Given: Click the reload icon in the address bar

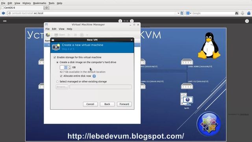Looking at the screenshot, I should [x=182, y=13].
